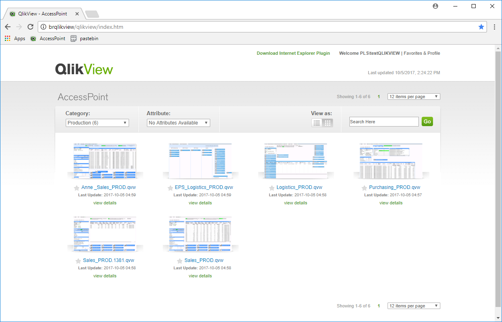Favorite the Sales_PROD.1381.qvw star
Screen dimensions: 502x322
tap(78, 261)
